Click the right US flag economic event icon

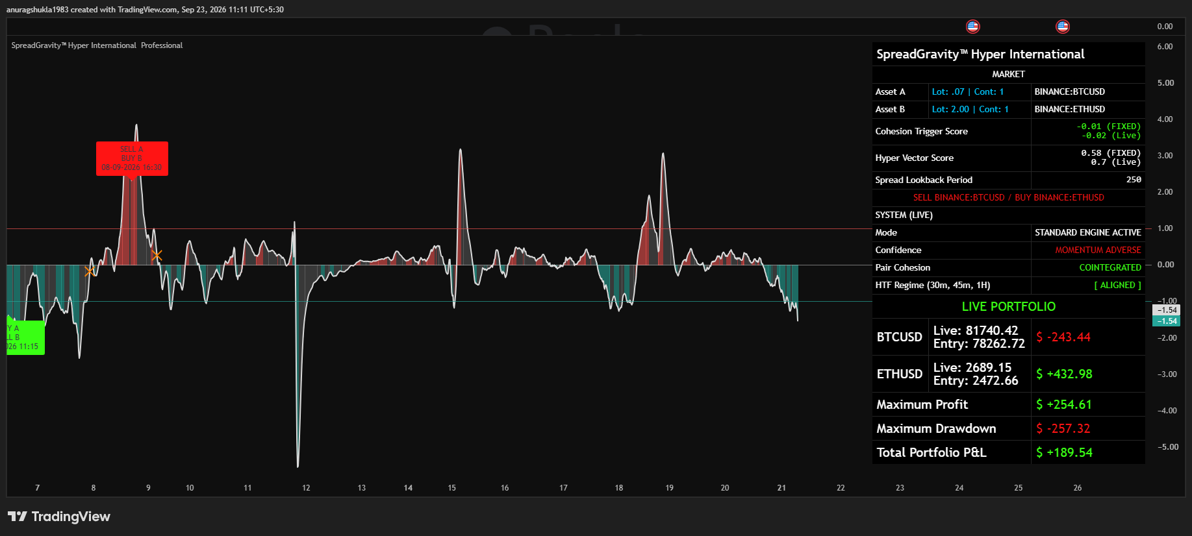[1063, 27]
